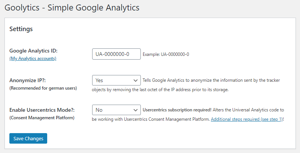This screenshot has width=300, height=153.
Task: Click the Google Analytics ID label
Action: (33, 51)
